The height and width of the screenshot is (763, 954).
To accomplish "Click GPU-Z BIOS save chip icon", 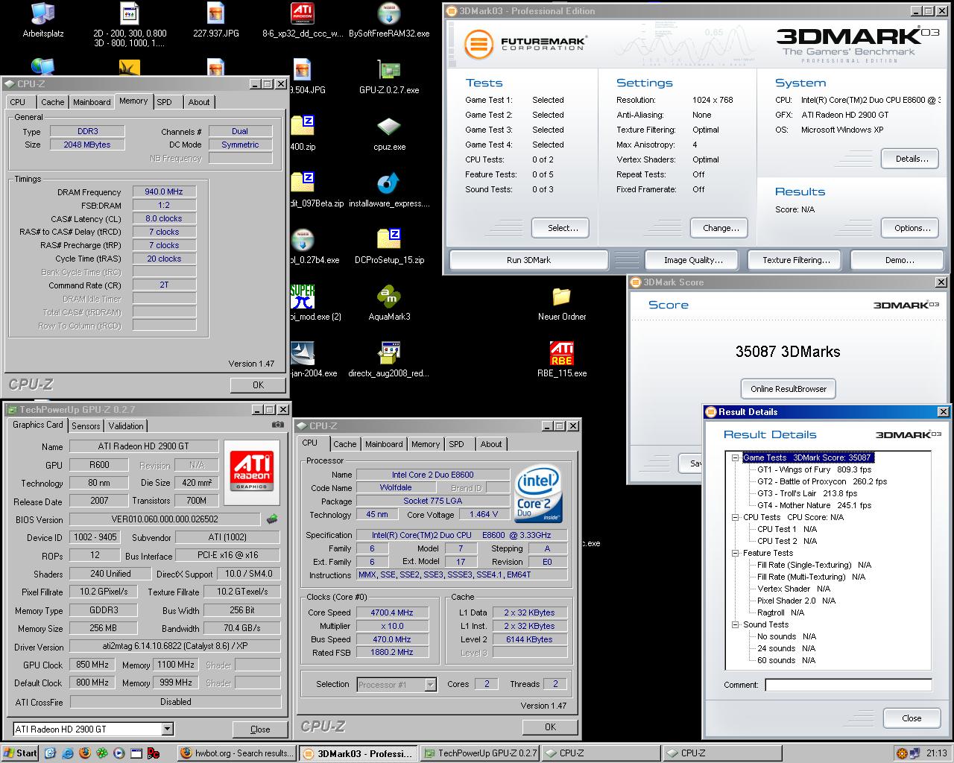I will tap(273, 519).
